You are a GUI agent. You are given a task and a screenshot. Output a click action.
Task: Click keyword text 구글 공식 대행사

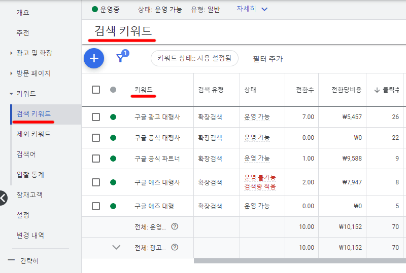coord(157,138)
